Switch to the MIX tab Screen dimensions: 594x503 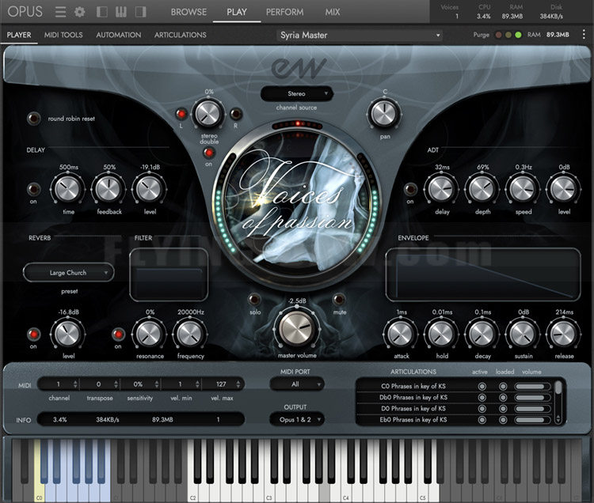pyautogui.click(x=332, y=12)
